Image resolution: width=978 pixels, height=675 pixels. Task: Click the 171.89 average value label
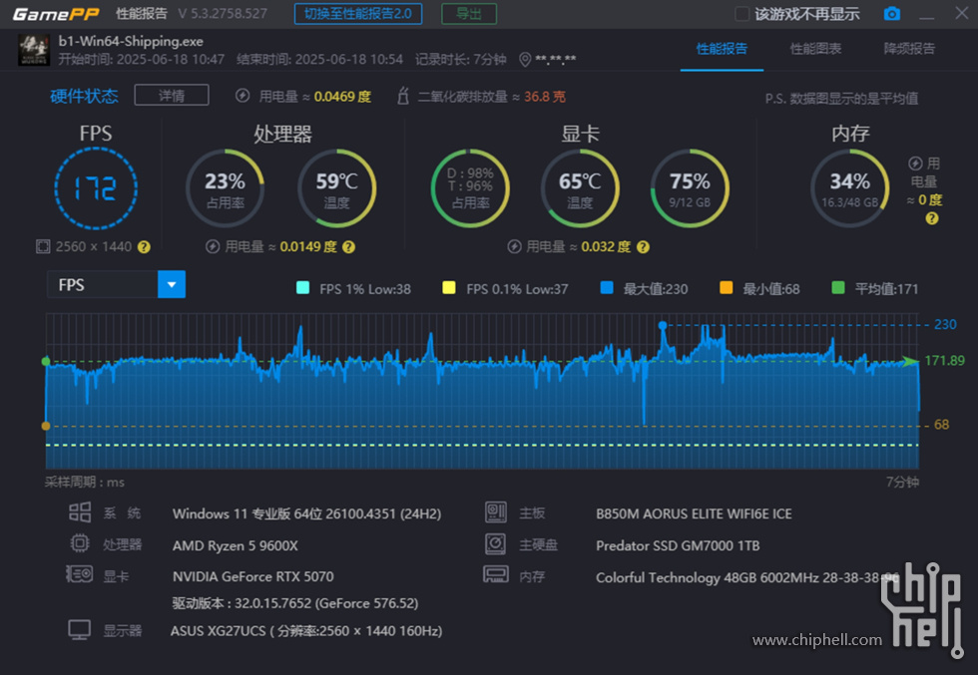pyautogui.click(x=944, y=361)
